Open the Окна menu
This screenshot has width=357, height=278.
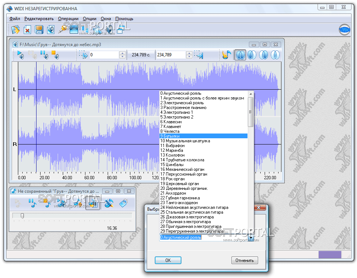click(106, 19)
